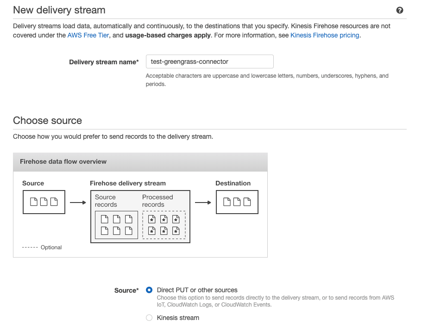
Task: Click the Direct PUT option label text
Action: tap(197, 290)
